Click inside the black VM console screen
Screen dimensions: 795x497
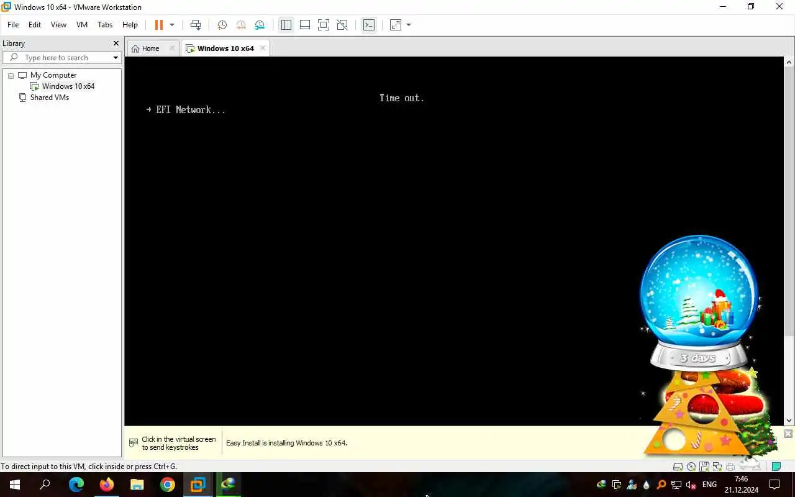click(x=454, y=241)
